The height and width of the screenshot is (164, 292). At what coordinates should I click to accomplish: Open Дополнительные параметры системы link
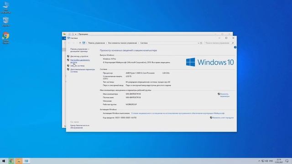point(83,71)
